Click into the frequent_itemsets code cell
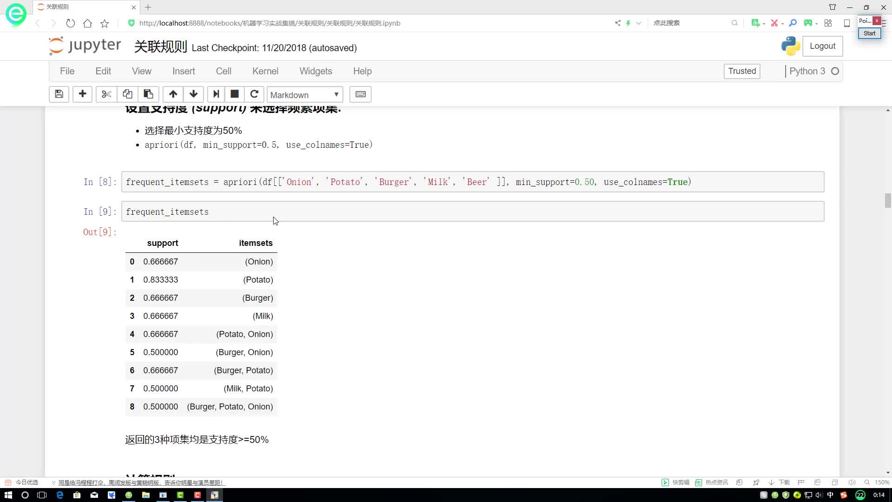The height and width of the screenshot is (502, 892). tap(472, 211)
